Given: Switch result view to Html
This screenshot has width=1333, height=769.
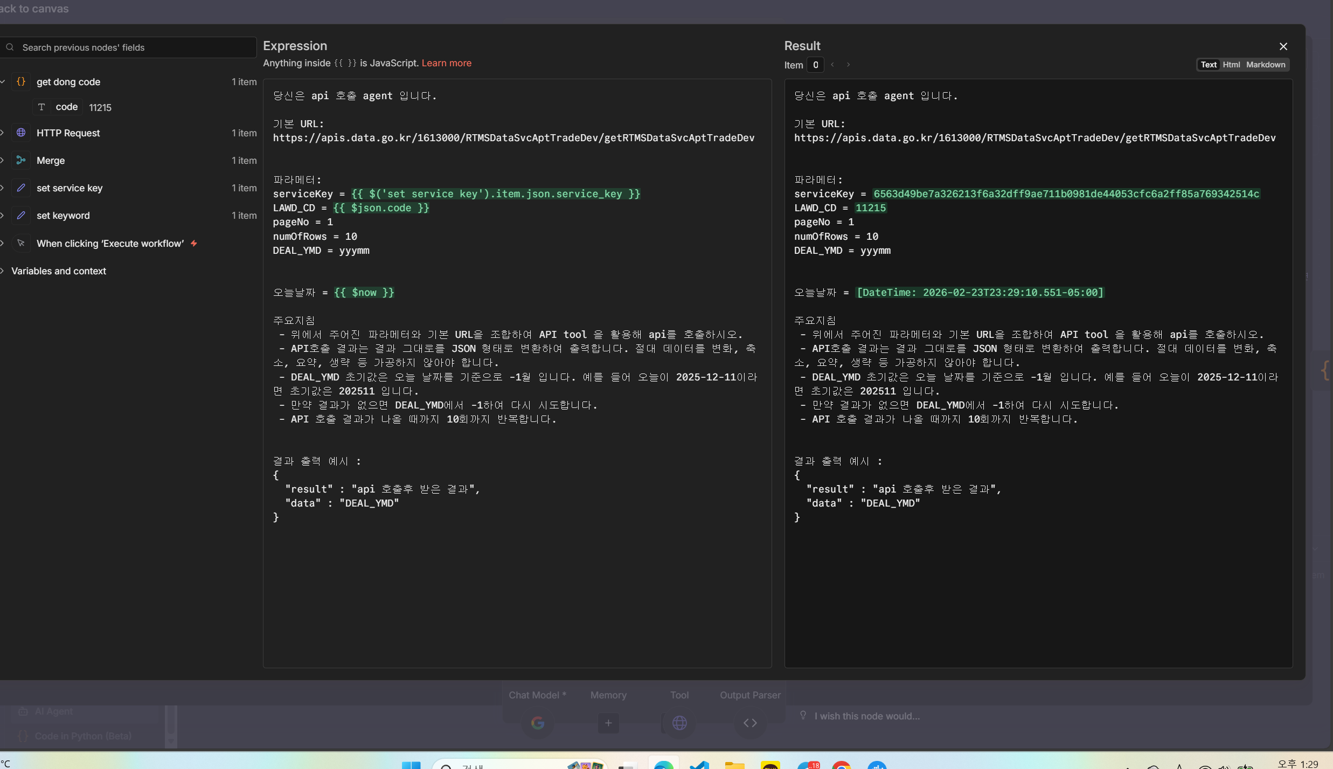Looking at the screenshot, I should (1231, 65).
